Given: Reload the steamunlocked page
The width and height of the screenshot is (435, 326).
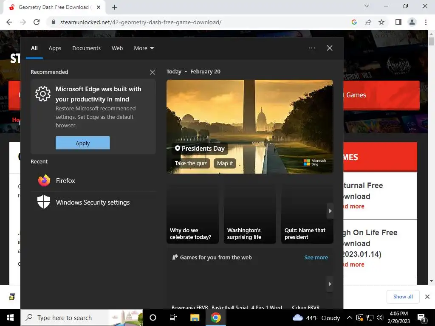Looking at the screenshot, I should [x=37, y=22].
